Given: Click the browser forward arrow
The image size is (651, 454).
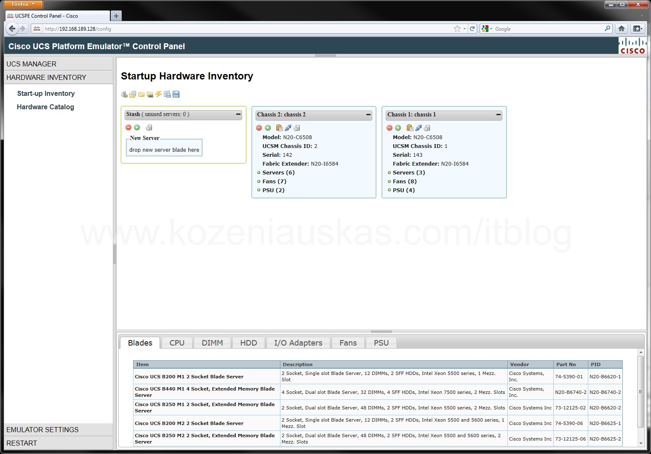Looking at the screenshot, I should coord(23,29).
